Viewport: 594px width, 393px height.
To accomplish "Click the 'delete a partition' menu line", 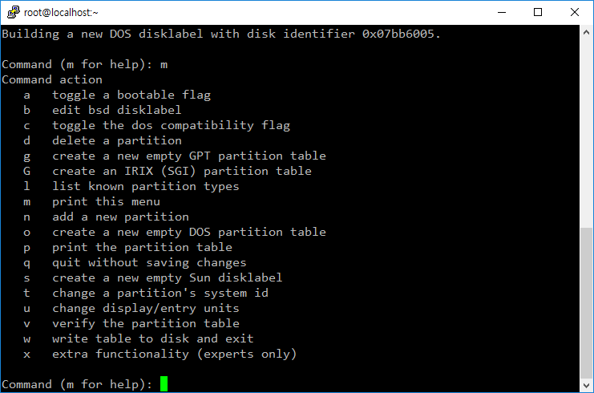I will pyautogui.click(x=117, y=140).
